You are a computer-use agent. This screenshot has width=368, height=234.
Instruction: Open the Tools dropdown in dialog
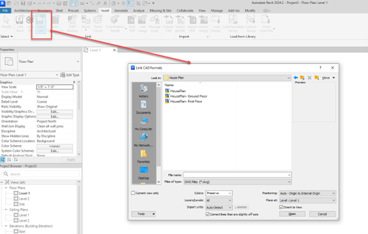(x=144, y=214)
